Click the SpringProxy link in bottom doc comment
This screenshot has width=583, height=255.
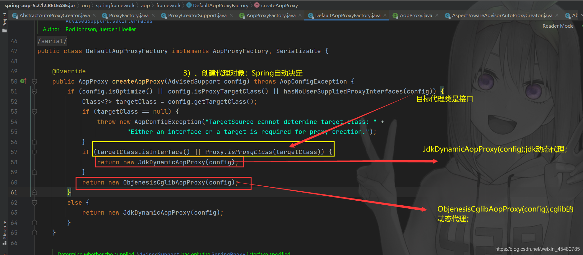point(228,253)
